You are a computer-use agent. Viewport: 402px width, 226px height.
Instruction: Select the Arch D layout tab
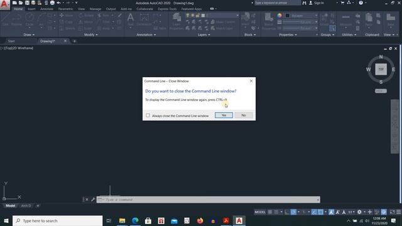(x=26, y=205)
